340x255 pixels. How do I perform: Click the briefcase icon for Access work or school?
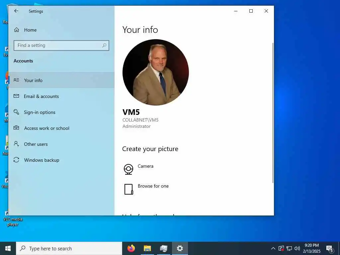[16, 128]
